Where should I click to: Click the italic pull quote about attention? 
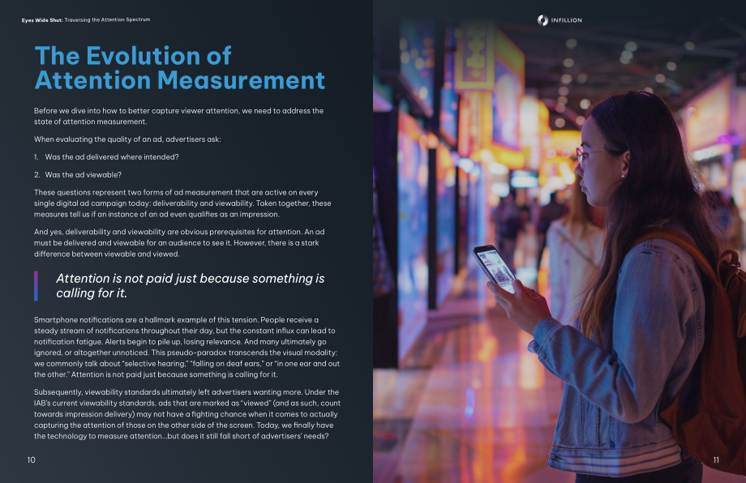[190, 286]
